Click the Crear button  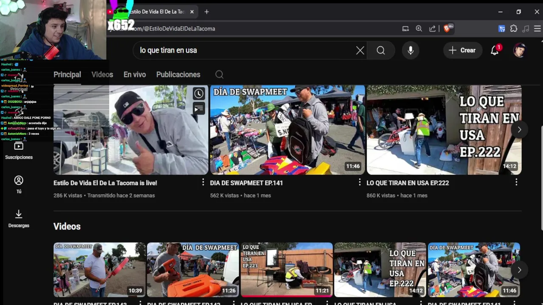(463, 50)
